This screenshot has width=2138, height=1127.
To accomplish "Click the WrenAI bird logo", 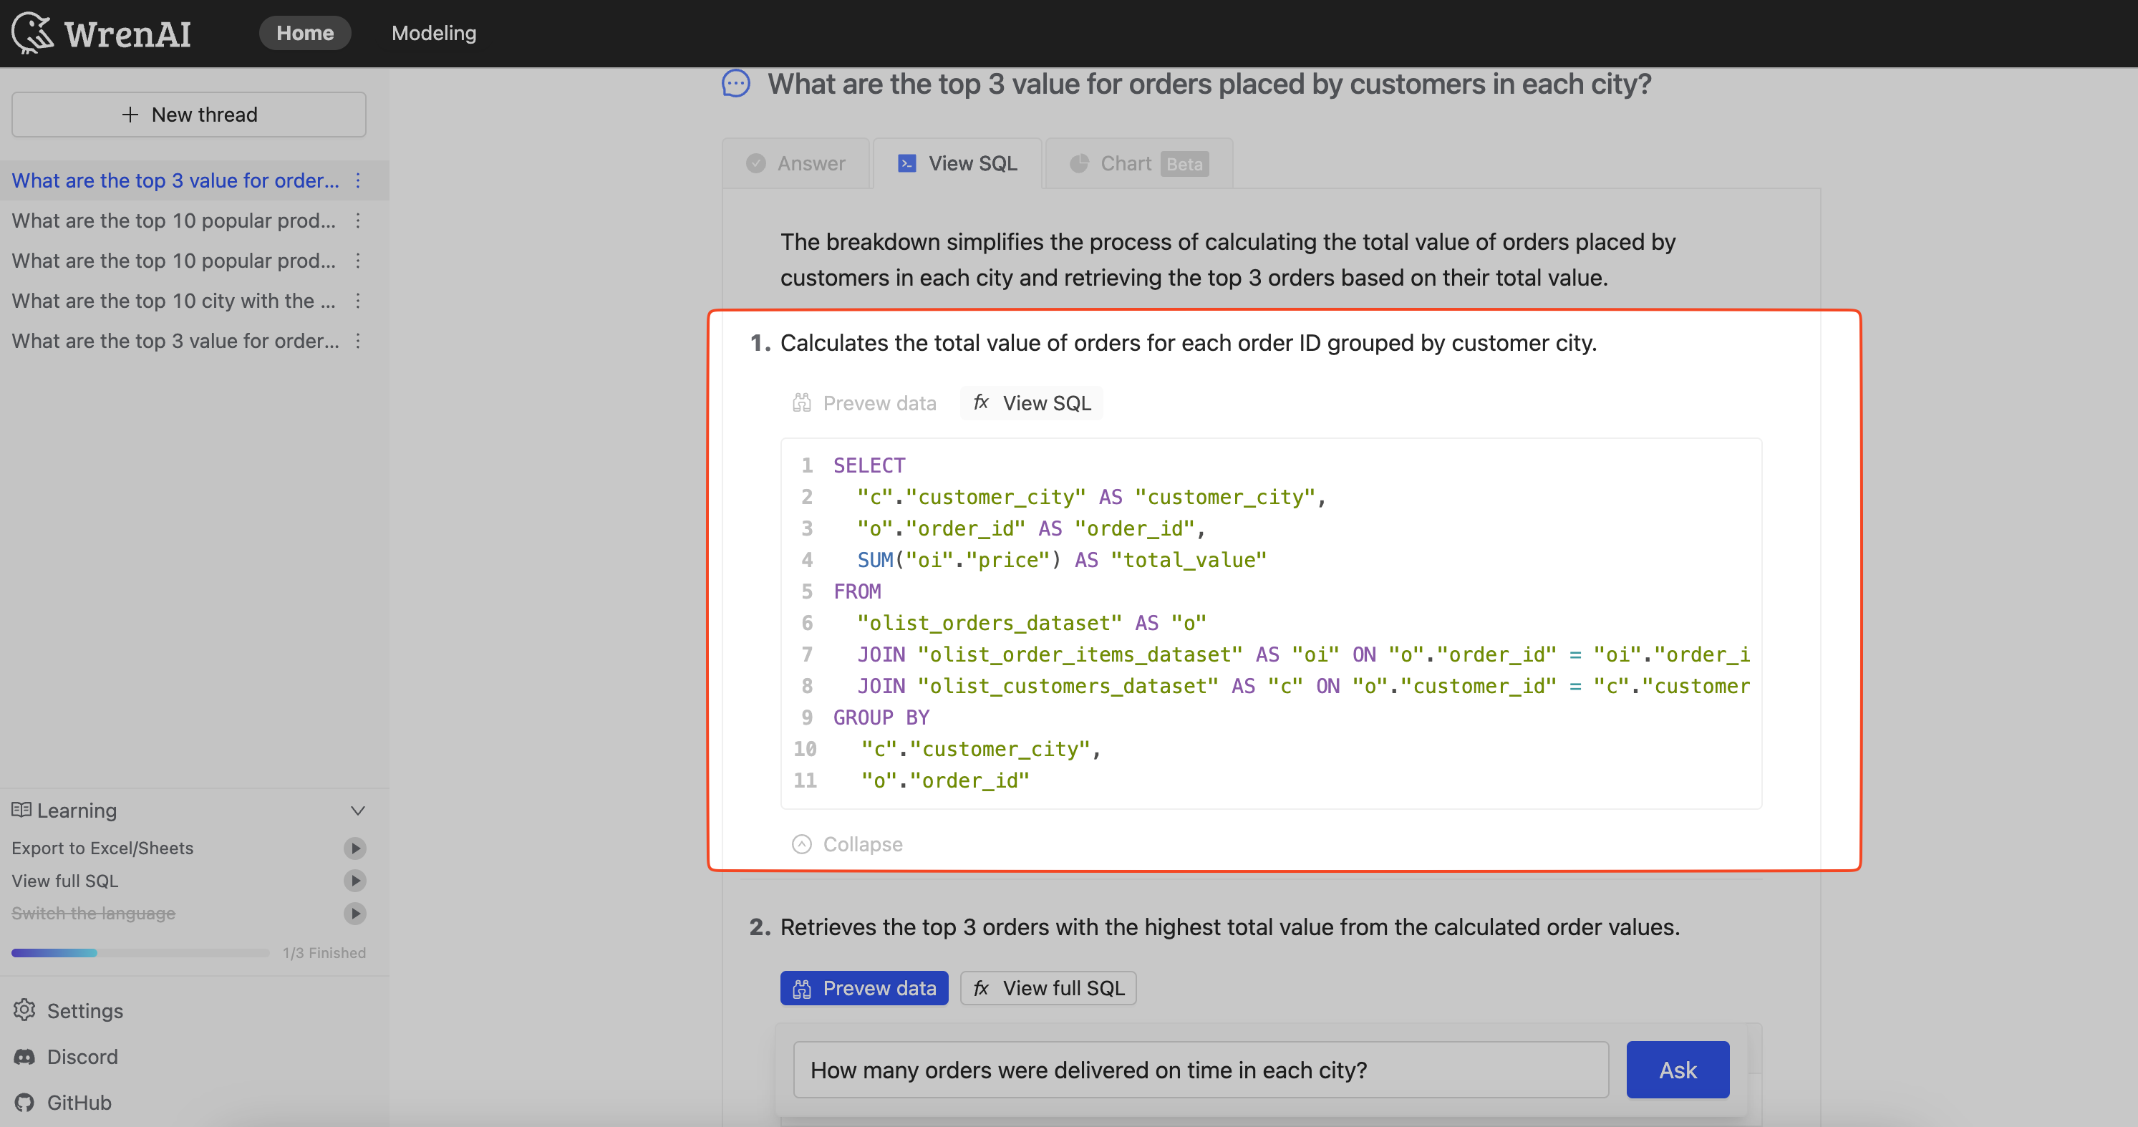I will (x=32, y=33).
